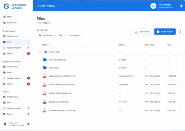Select Files under New Prospect
Screen dimensions: 185x131
[16, 42]
